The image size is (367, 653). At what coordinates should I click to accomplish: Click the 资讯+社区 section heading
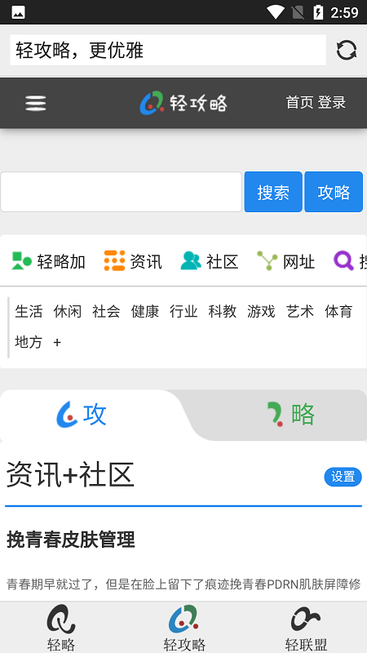(x=70, y=475)
